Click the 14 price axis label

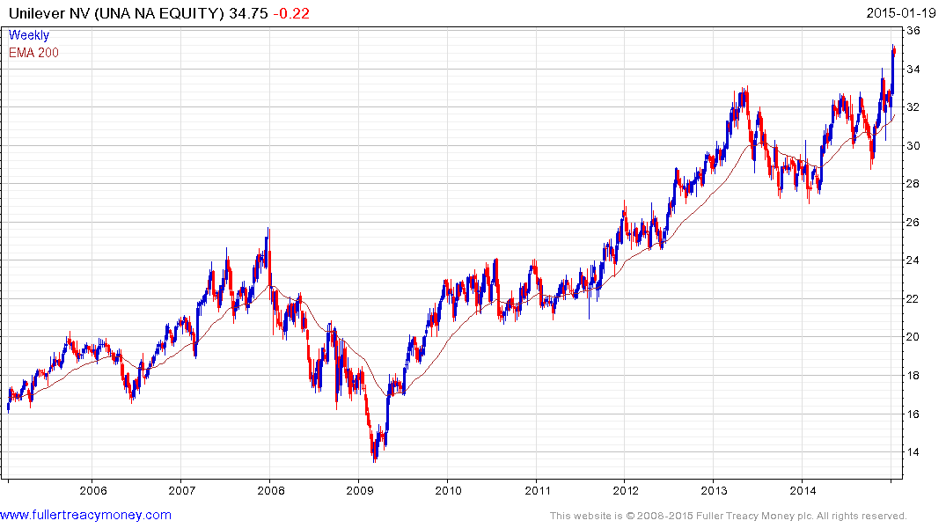(913, 452)
